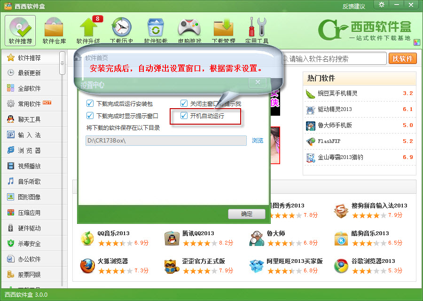Viewport: 423px width, 301px height.
Task: Toggle 下载完成后运行安装包 checkbox
Action: click(x=90, y=103)
